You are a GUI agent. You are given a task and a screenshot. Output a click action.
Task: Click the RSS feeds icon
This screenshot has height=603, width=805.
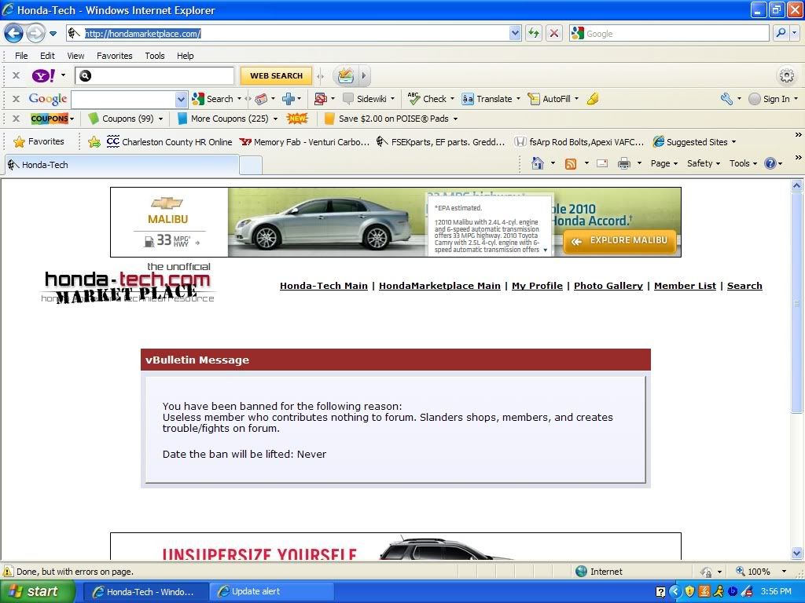coord(572,163)
